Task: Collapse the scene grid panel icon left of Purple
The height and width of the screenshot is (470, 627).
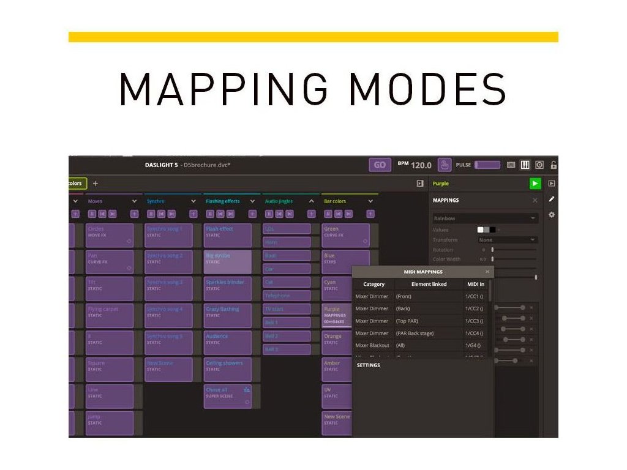Action: (x=420, y=184)
